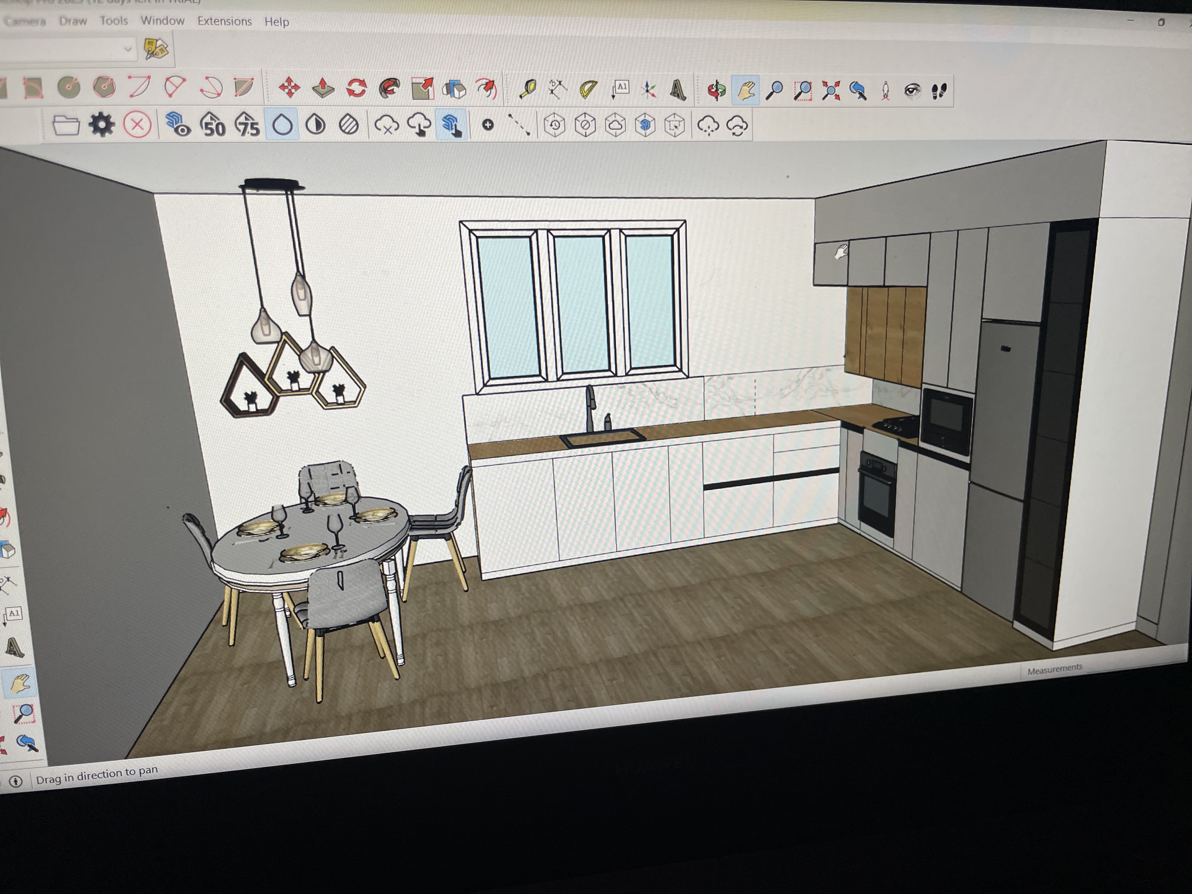1192x894 pixels.
Task: Select the Protractor tool
Action: (x=588, y=90)
